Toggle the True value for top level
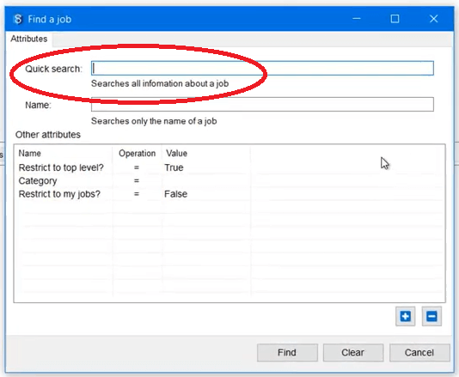The height and width of the screenshot is (377, 459). pos(174,167)
